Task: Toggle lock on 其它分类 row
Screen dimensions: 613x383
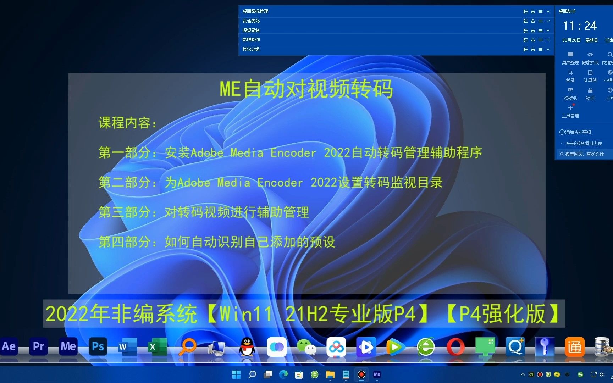Action: pos(533,49)
